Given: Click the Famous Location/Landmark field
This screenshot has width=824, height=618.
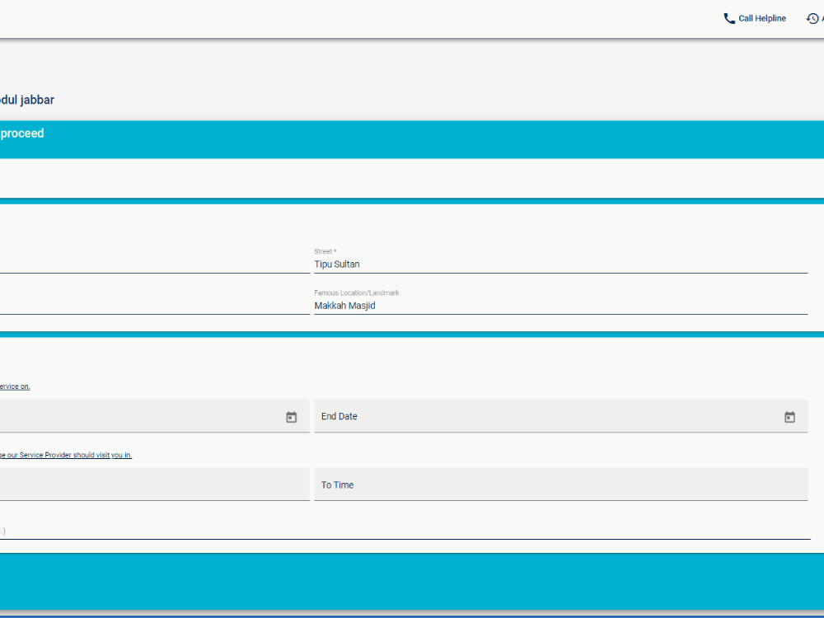Looking at the screenshot, I should click(x=560, y=306).
